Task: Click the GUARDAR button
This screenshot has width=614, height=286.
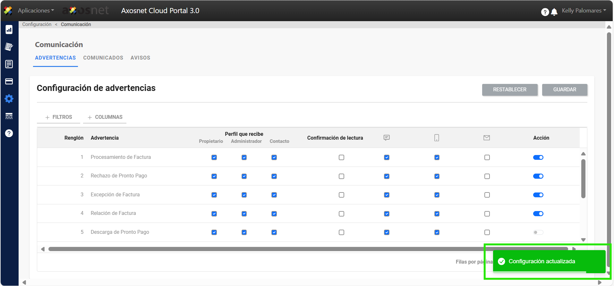Action: tap(564, 90)
